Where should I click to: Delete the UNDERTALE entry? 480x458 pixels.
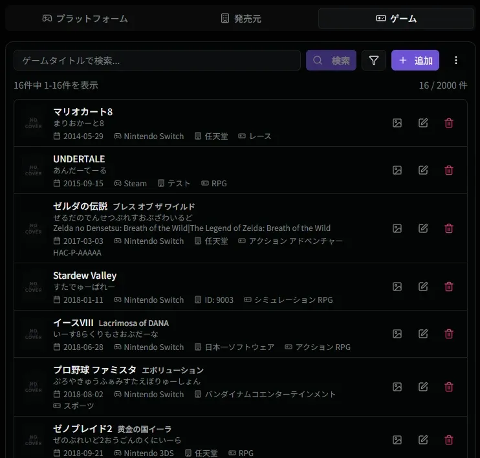point(449,170)
